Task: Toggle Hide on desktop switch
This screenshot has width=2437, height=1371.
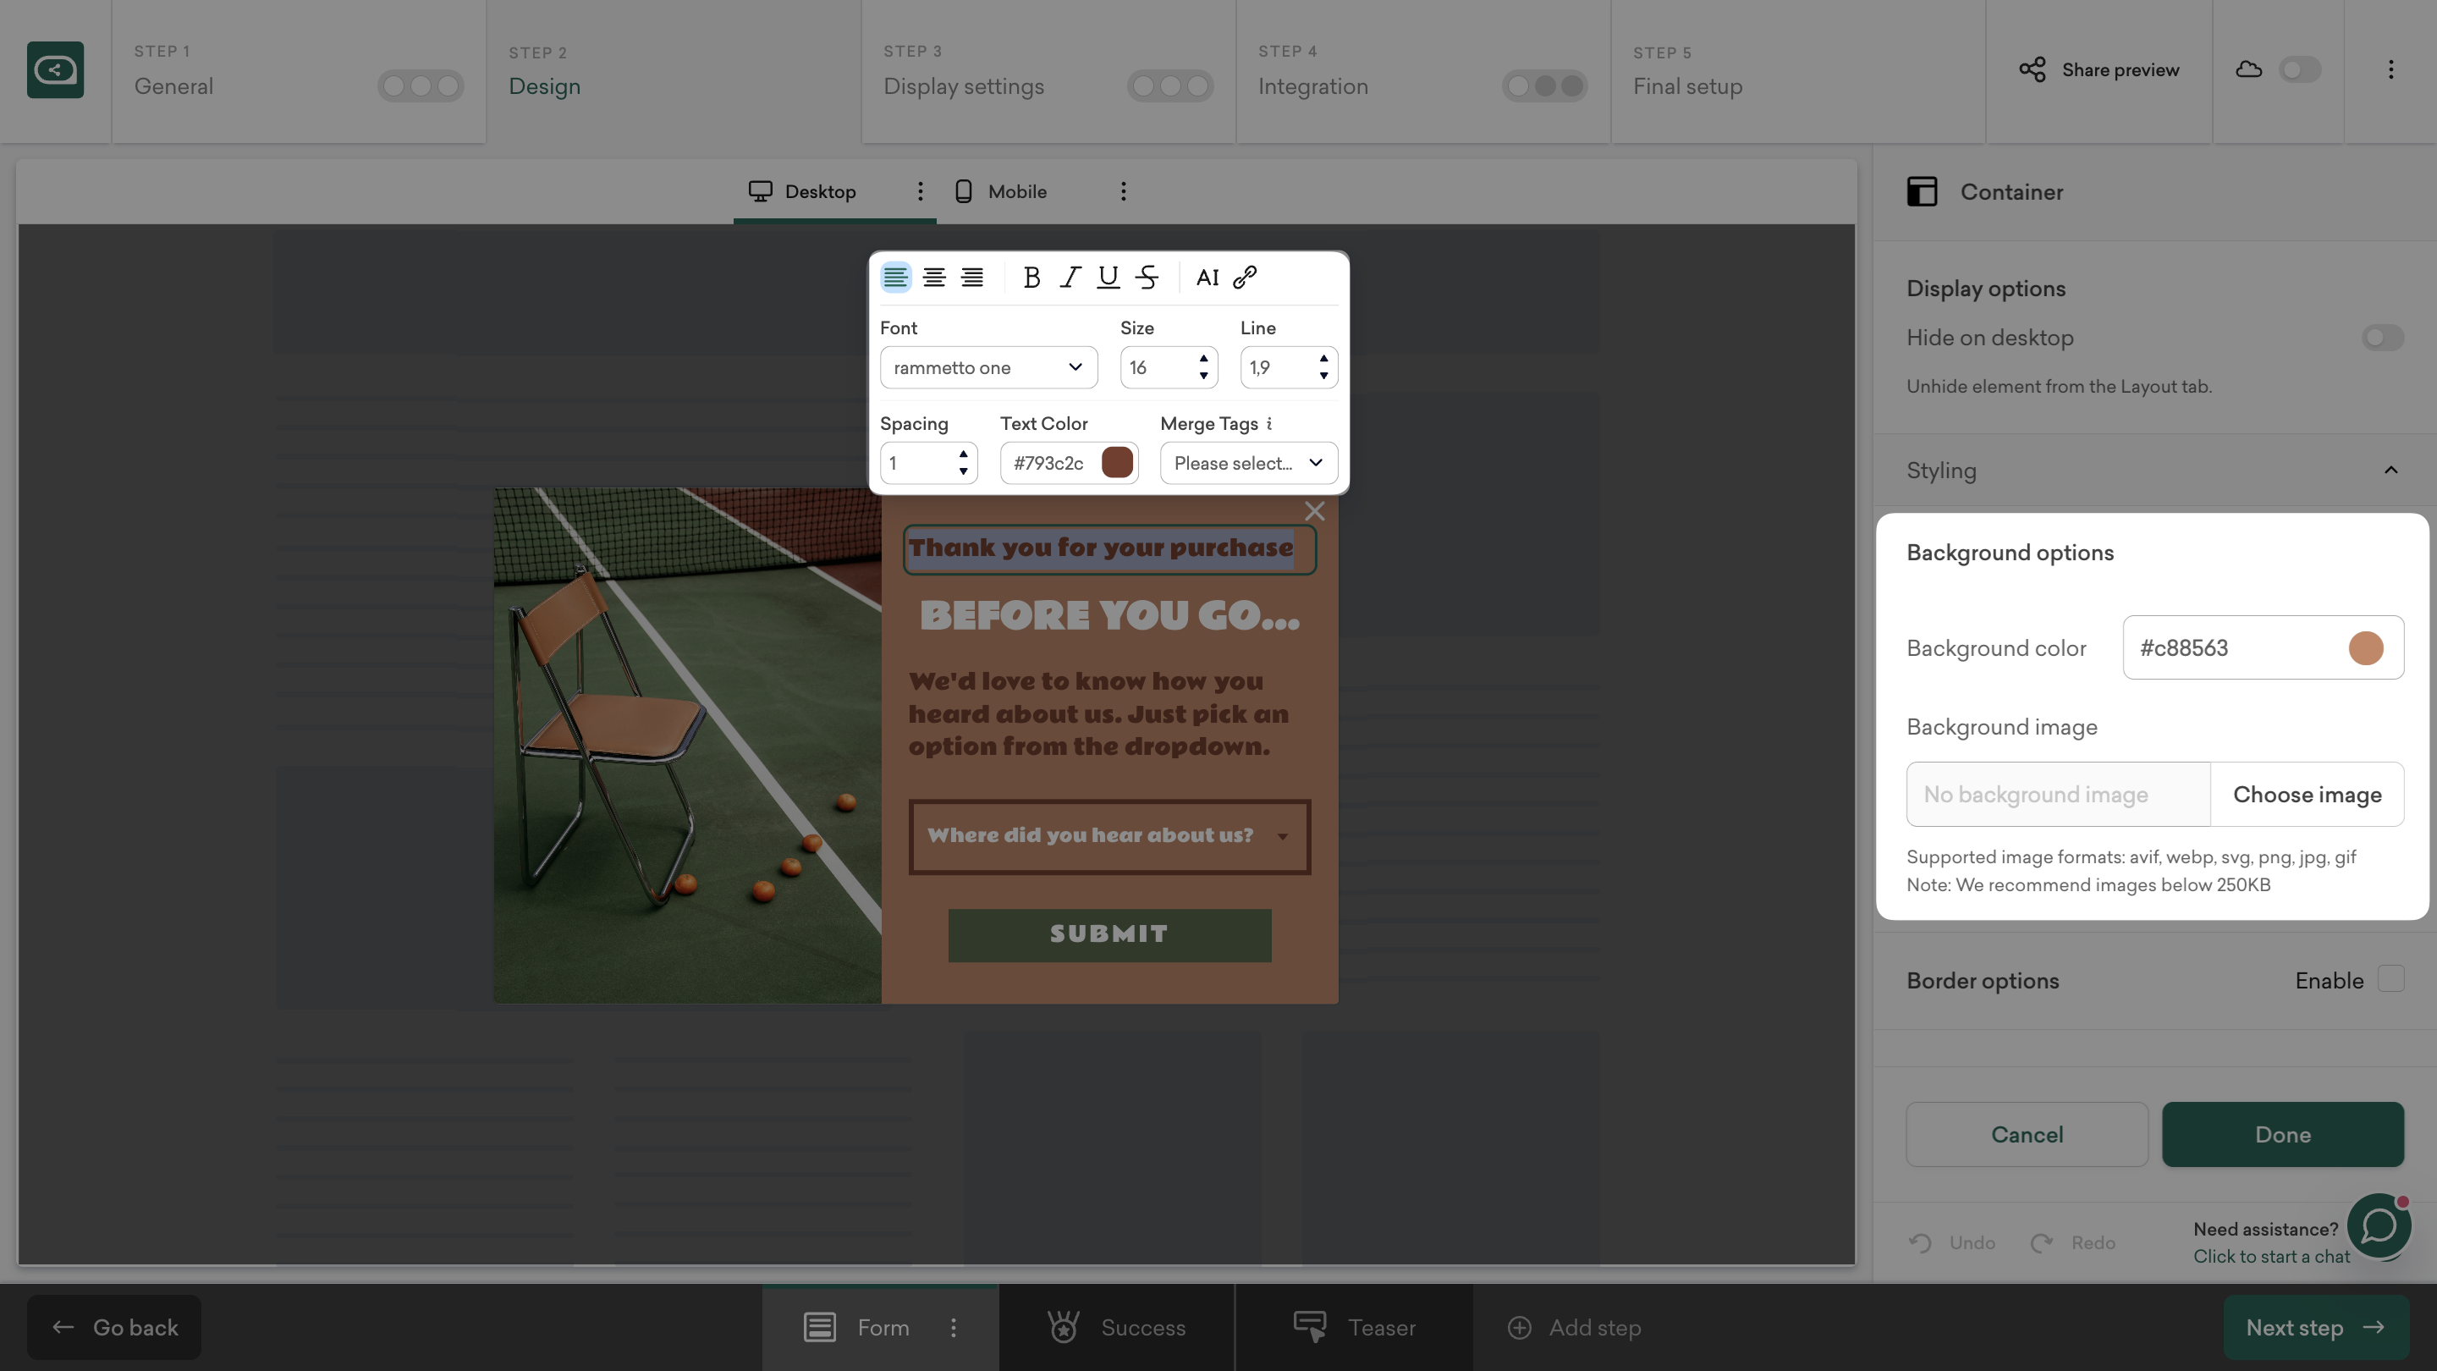Action: 2382,338
